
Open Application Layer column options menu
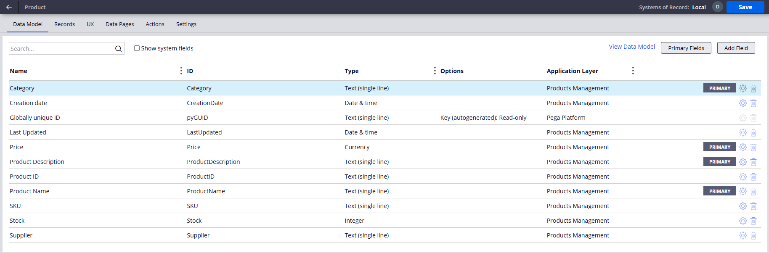point(633,71)
